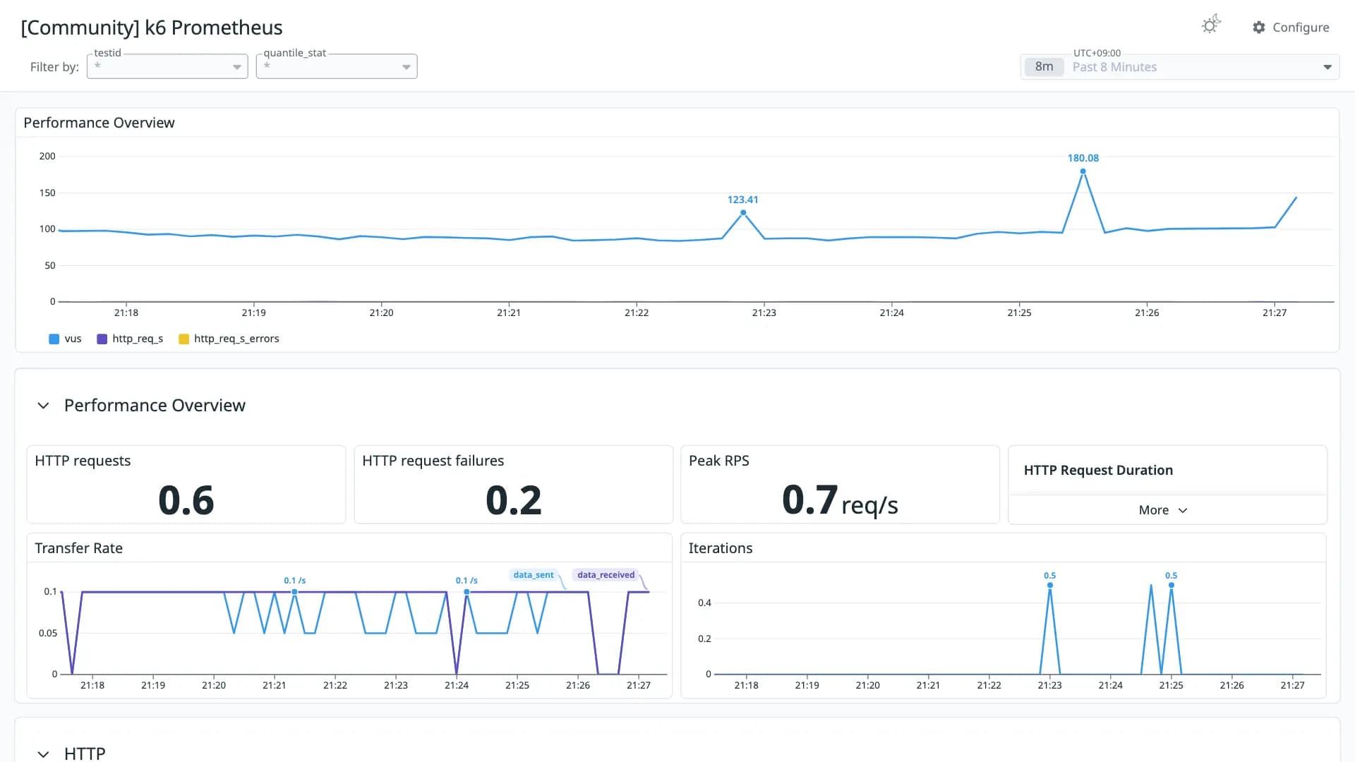The image size is (1355, 762).
Task: Select the 0.5 point near 21:23 in Iterations
Action: tap(1050, 585)
